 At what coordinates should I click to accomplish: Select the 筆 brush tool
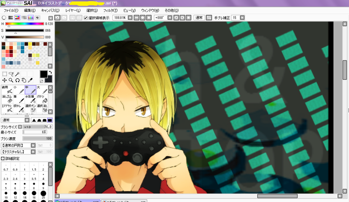click(18, 99)
